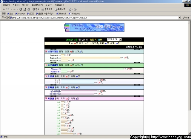
Task: Click the 2000 link in Links bar
Action: point(30,14)
